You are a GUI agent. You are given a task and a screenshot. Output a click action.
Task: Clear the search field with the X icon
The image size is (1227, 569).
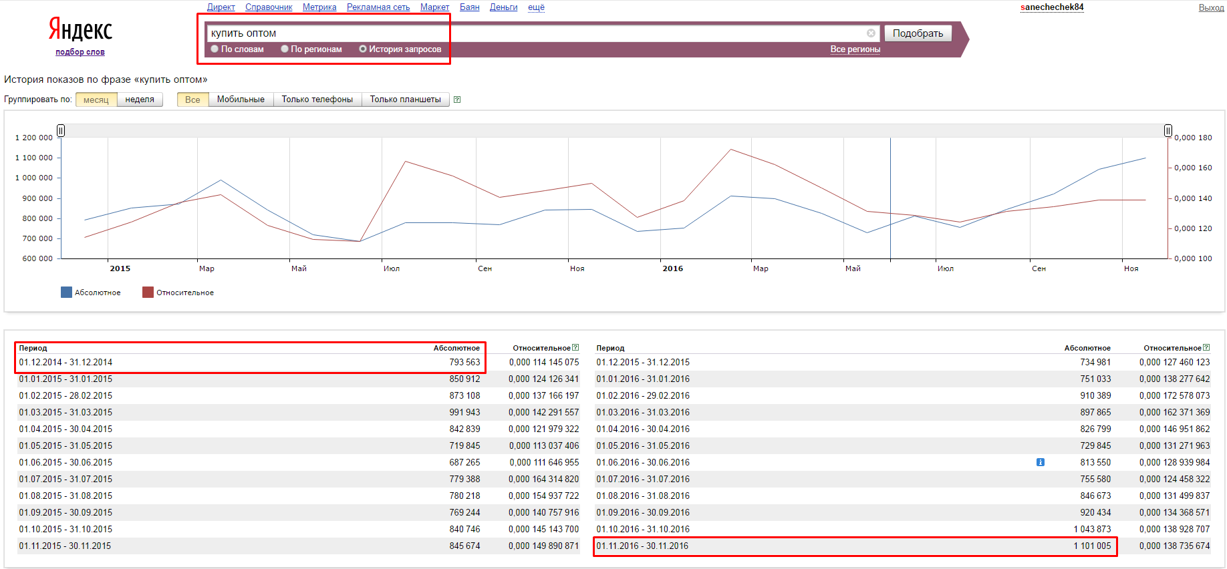pyautogui.click(x=871, y=33)
